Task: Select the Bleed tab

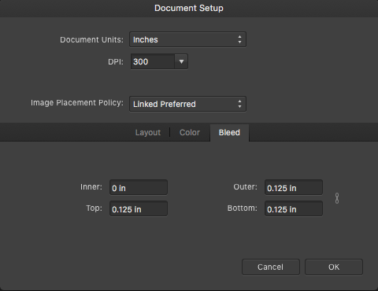Action: pyautogui.click(x=229, y=133)
